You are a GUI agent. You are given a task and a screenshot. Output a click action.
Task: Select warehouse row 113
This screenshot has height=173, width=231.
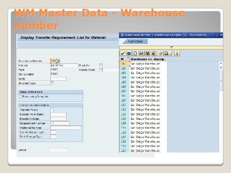(143, 119)
